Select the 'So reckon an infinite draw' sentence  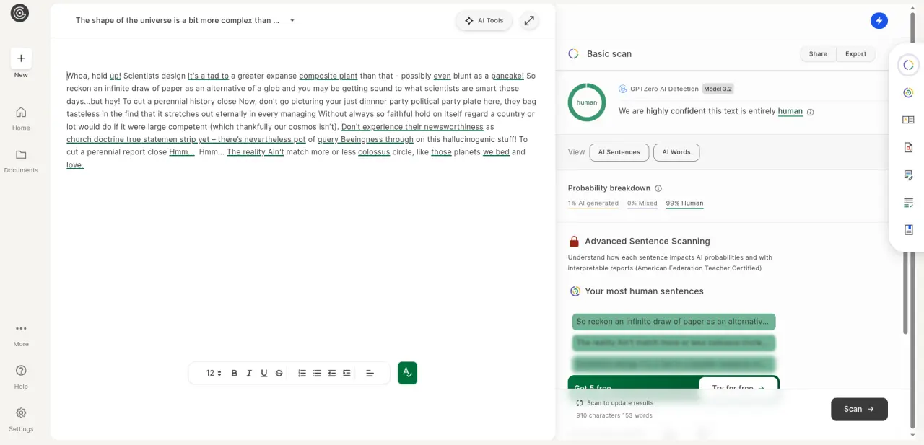674,322
